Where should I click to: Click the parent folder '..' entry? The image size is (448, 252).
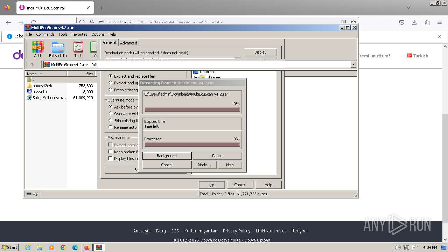(x=31, y=80)
